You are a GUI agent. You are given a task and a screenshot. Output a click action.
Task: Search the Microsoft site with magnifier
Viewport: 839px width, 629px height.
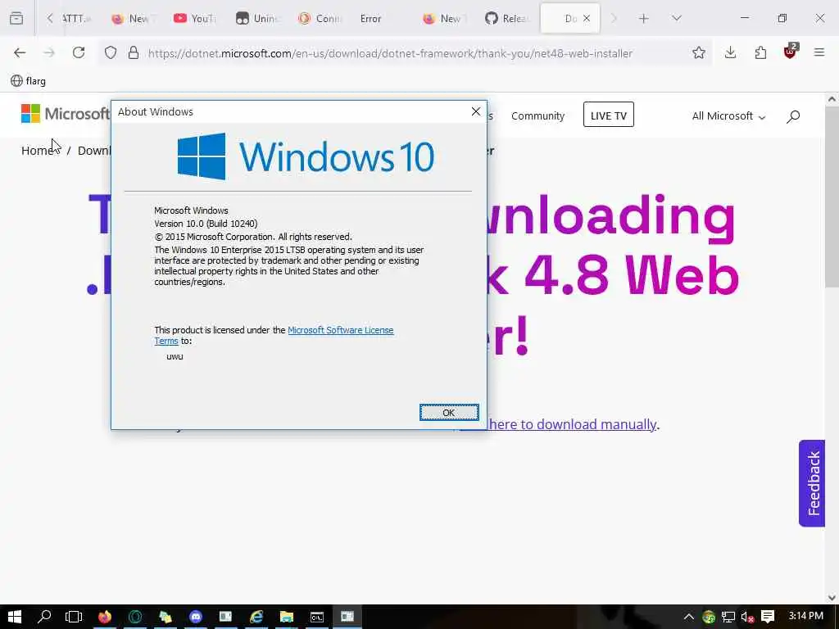click(x=793, y=116)
